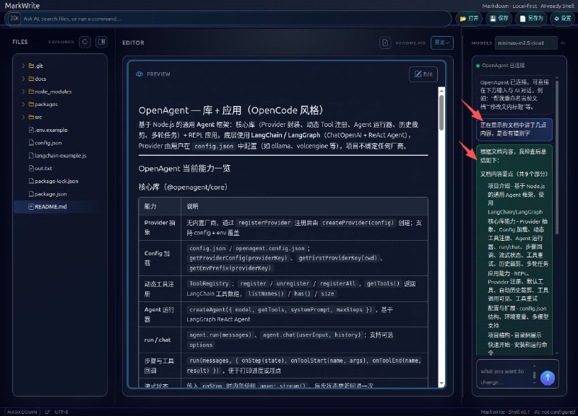Open langchain-example.js file
The image size is (578, 416).
click(x=60, y=156)
